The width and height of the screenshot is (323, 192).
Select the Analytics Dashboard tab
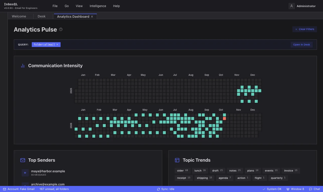(73, 16)
